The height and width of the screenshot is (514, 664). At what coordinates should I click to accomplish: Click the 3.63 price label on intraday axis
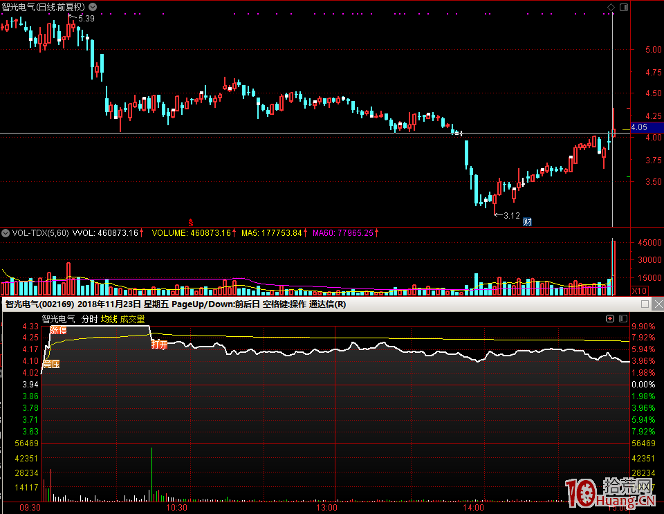point(30,432)
